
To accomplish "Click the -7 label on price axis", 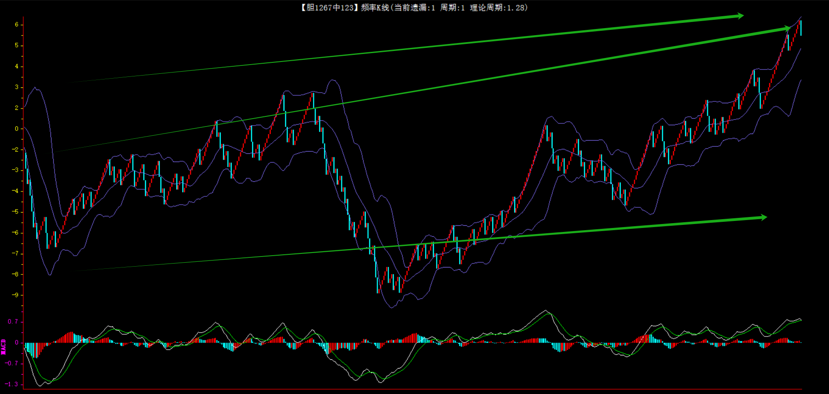I will [15, 253].
